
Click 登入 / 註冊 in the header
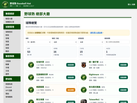click(x=131, y=4)
